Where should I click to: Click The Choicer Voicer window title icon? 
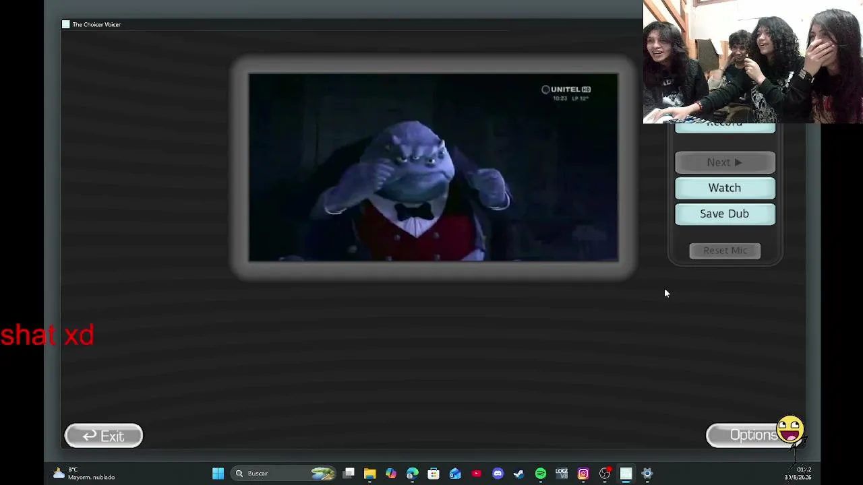click(x=65, y=24)
